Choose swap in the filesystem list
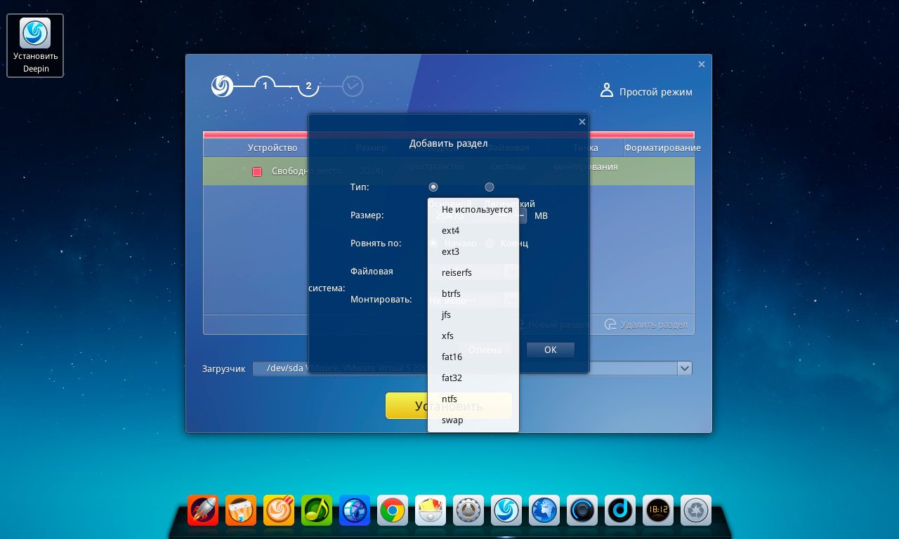Screen dimensions: 899x539 tap(452, 420)
